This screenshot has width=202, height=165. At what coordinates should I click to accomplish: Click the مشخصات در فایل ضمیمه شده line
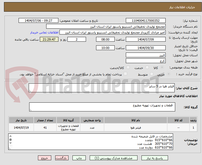152,136
